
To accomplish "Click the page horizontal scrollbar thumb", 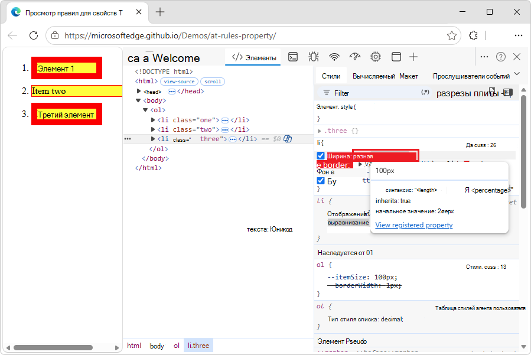I will coord(53,347).
